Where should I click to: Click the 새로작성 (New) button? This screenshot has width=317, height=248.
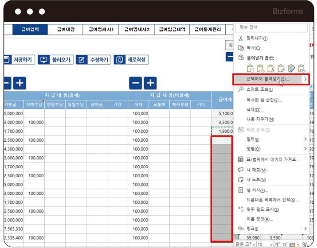pos(131,60)
